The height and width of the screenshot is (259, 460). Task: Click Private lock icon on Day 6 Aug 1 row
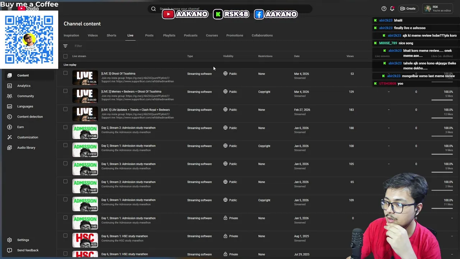click(x=225, y=236)
